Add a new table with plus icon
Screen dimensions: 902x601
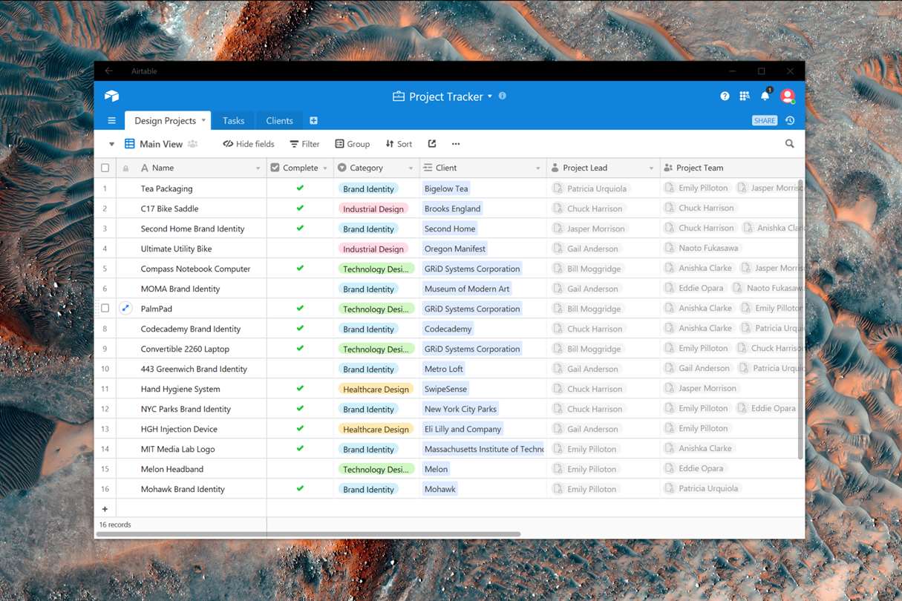tap(313, 120)
